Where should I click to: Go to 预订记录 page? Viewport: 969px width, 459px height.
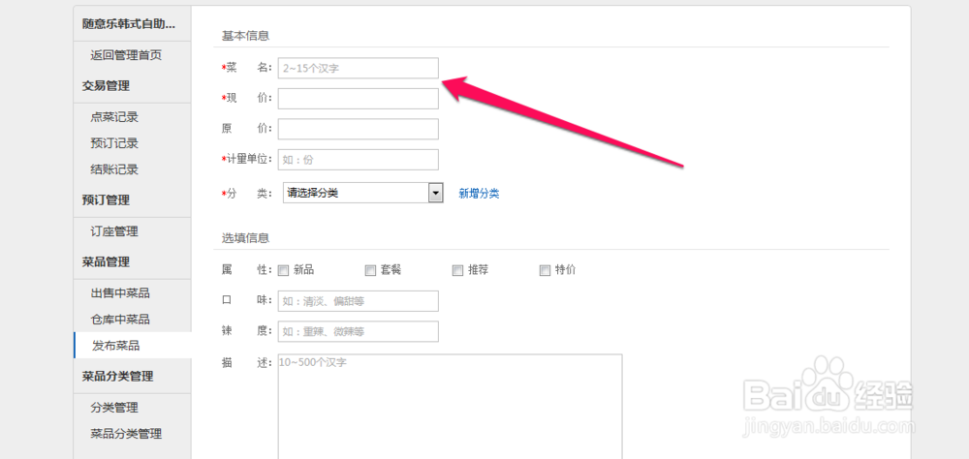[114, 143]
